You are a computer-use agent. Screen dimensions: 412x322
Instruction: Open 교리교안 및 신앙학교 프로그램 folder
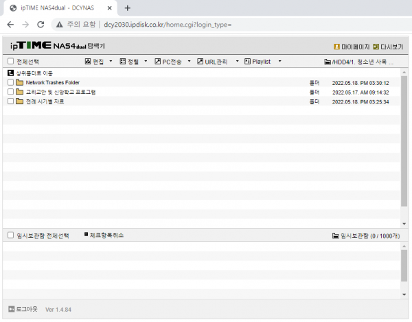(x=60, y=92)
